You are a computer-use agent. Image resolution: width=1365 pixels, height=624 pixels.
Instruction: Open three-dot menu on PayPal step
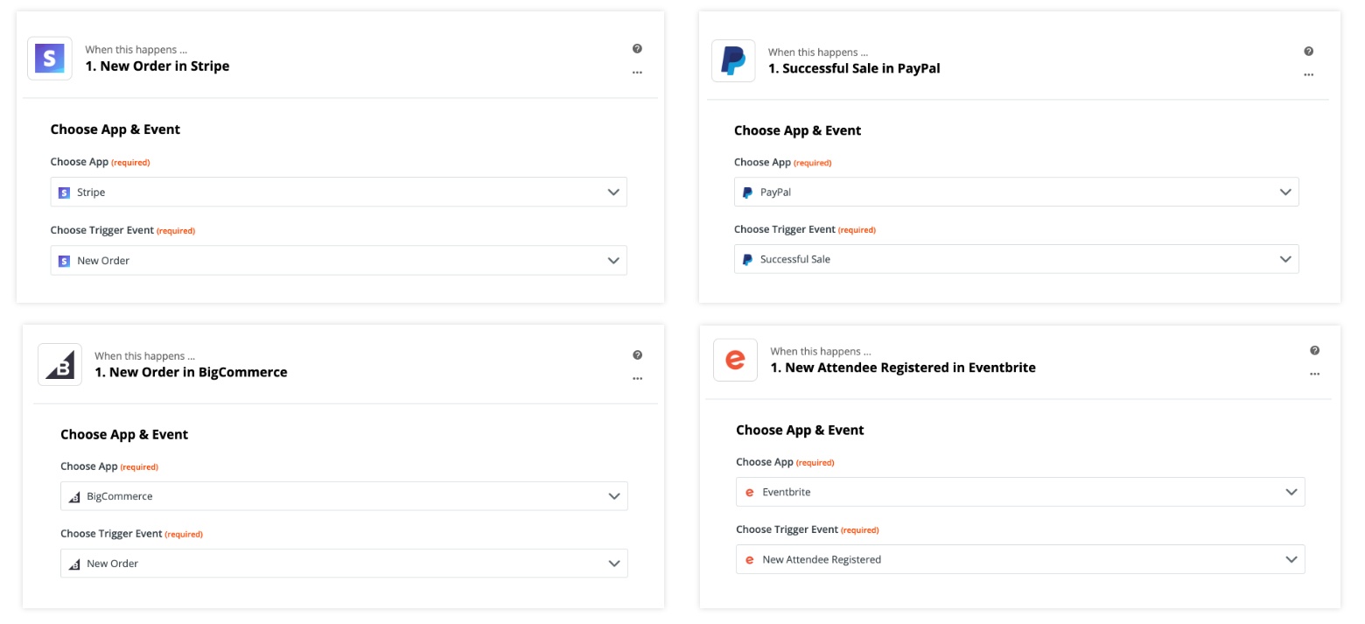[x=1308, y=75]
